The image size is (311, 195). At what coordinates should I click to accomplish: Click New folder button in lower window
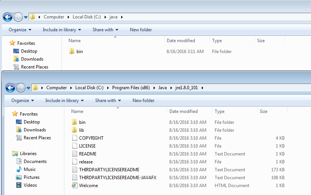143,101
